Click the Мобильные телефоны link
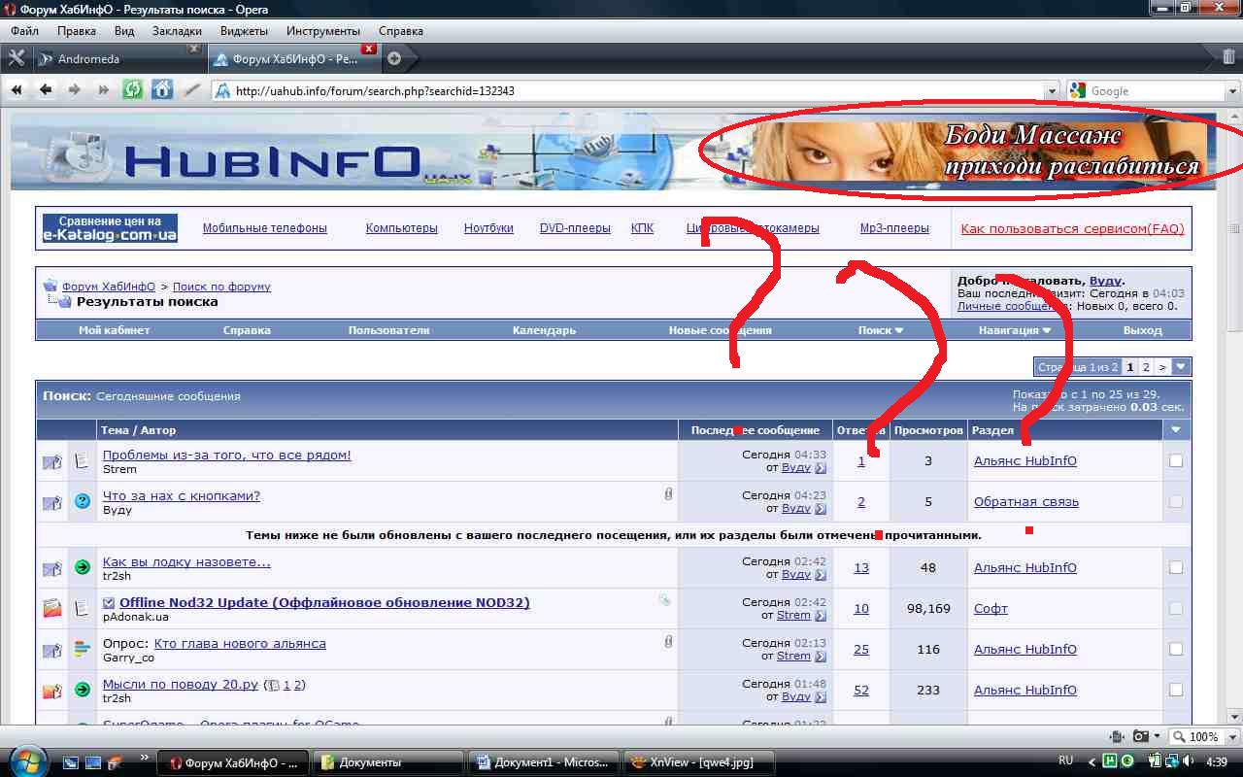Viewport: 1243px width, 777px height. coord(264,228)
